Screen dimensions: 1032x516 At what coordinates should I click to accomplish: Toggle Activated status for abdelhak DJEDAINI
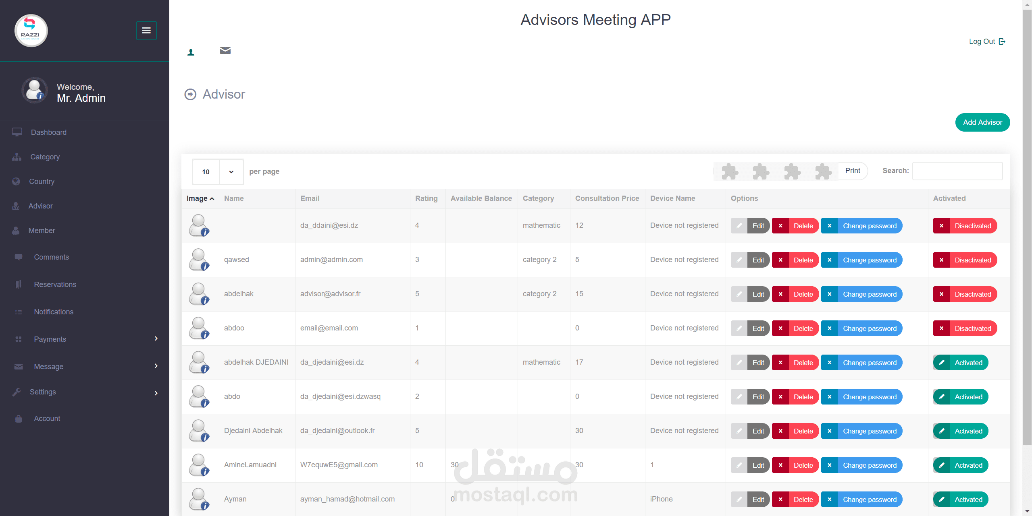[x=960, y=363]
